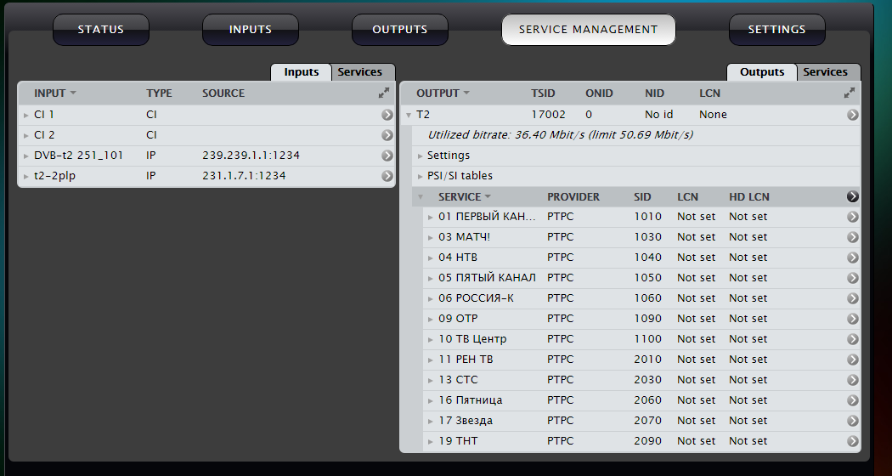
Task: Click the SOURCE column header
Action: tap(223, 93)
